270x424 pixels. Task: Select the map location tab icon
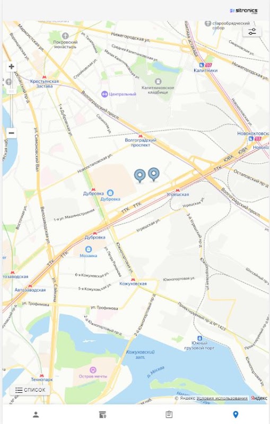[236, 414]
